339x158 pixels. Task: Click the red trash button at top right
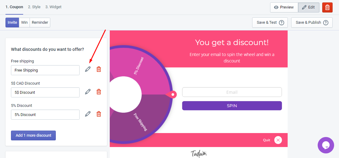327,7
